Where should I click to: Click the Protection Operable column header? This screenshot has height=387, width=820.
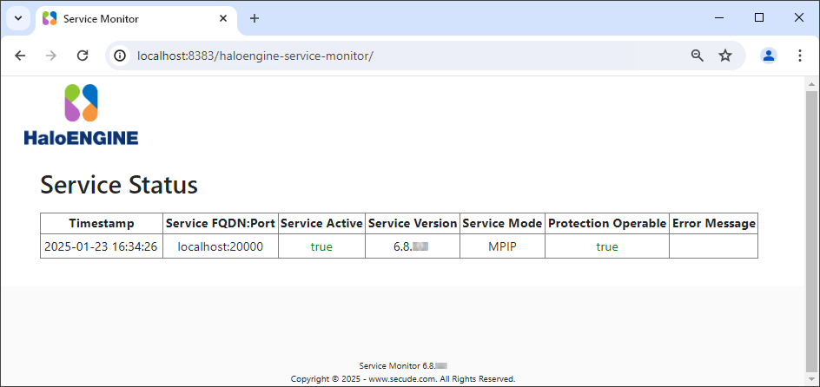[x=607, y=223]
